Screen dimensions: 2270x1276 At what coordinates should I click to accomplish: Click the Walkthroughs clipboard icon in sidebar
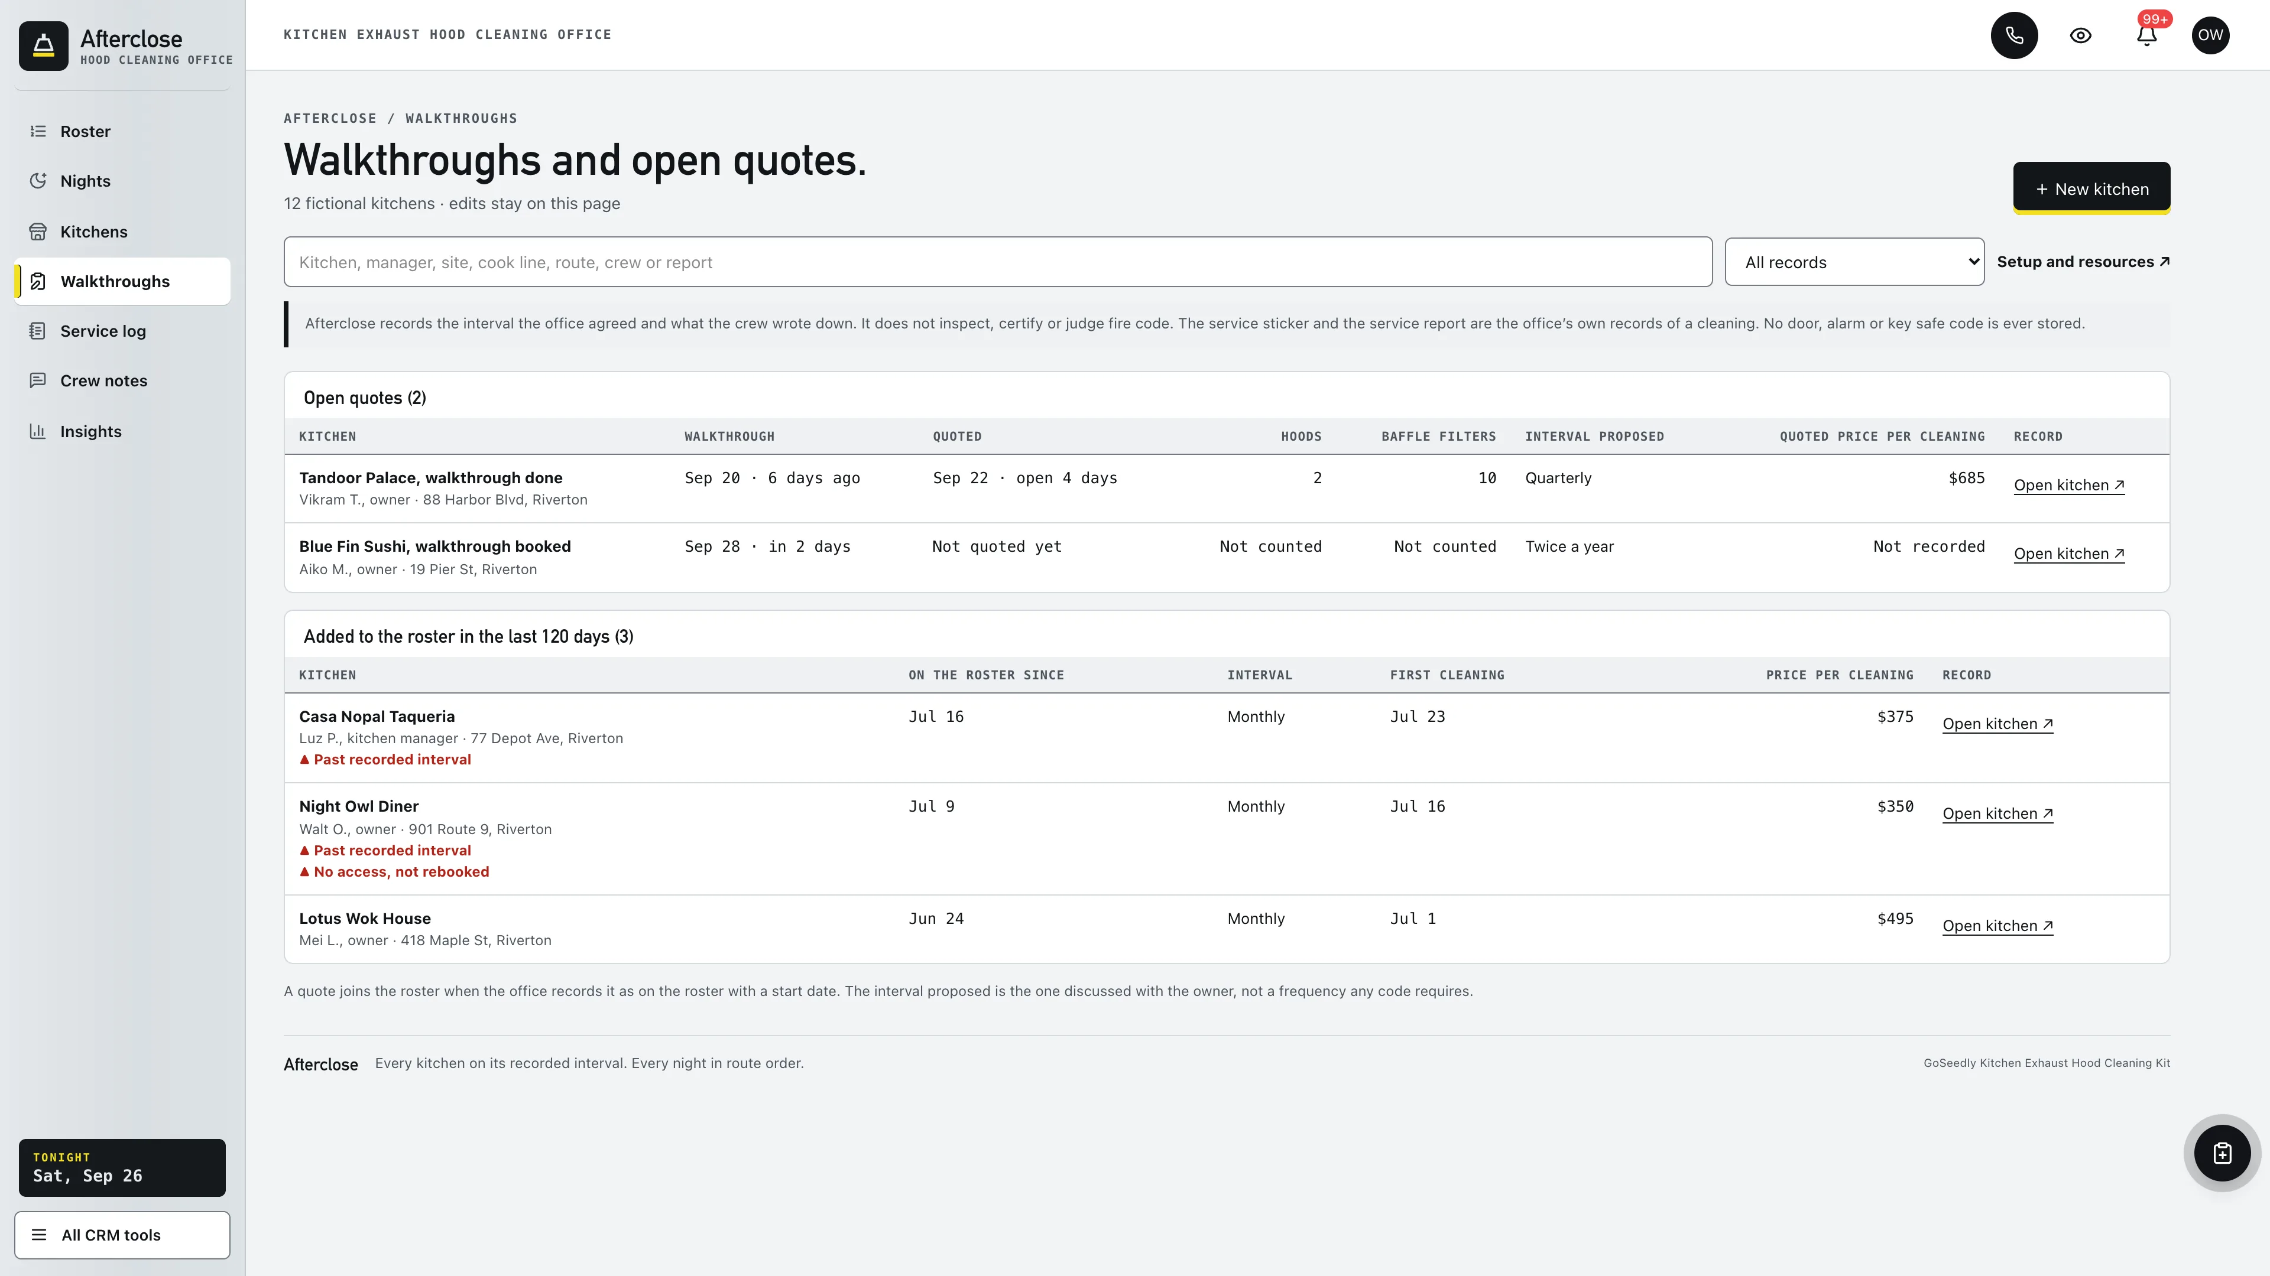(38, 282)
